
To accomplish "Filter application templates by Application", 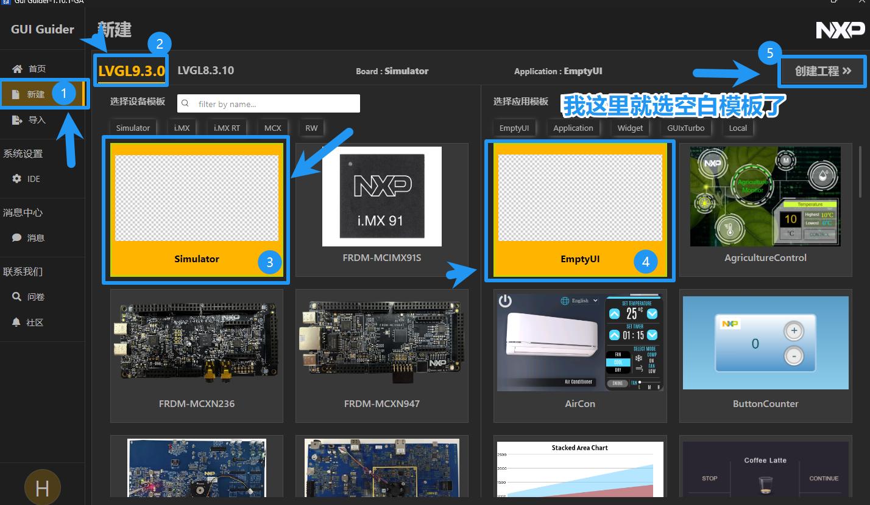I will [573, 128].
